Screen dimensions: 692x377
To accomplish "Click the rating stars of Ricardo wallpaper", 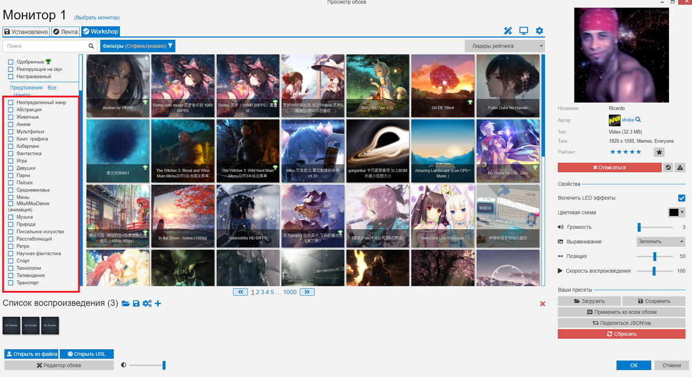I will click(x=626, y=152).
